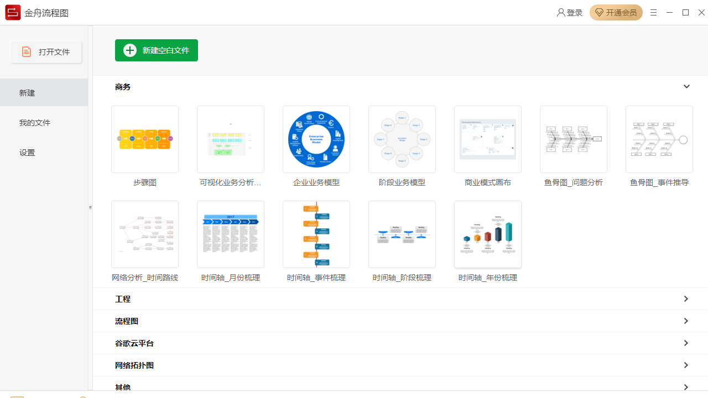The height and width of the screenshot is (398, 708).
Task: Pick the 时间轴_年份梳理 template
Action: 488,234
